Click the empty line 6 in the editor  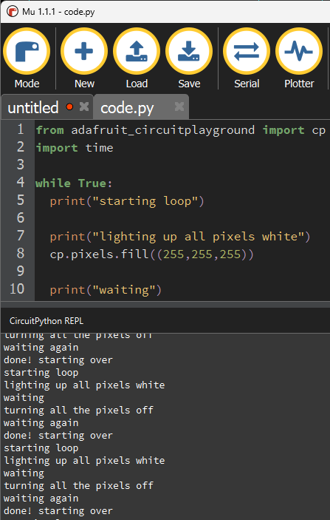[182, 218]
